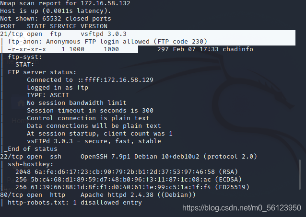
Task: Click the 'Logged in as ftp' line
Action: pyautogui.click(x=58, y=88)
